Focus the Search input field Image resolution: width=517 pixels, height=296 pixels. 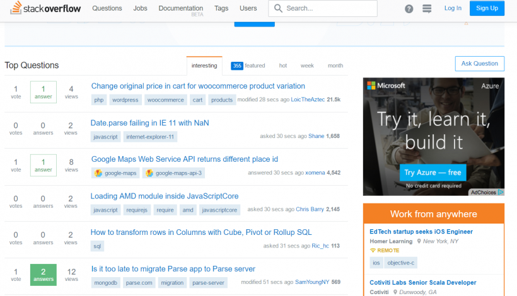[323, 8]
